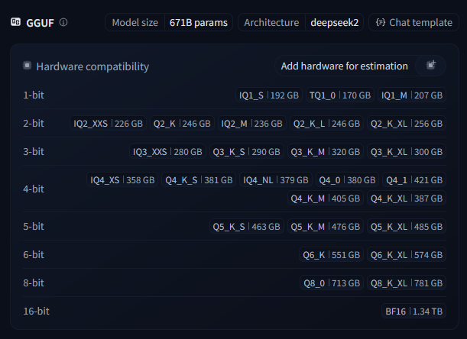Screen dimensions: 467x339
Task: Select the Q6_K 551 GB quant
Action: [x=331, y=255]
